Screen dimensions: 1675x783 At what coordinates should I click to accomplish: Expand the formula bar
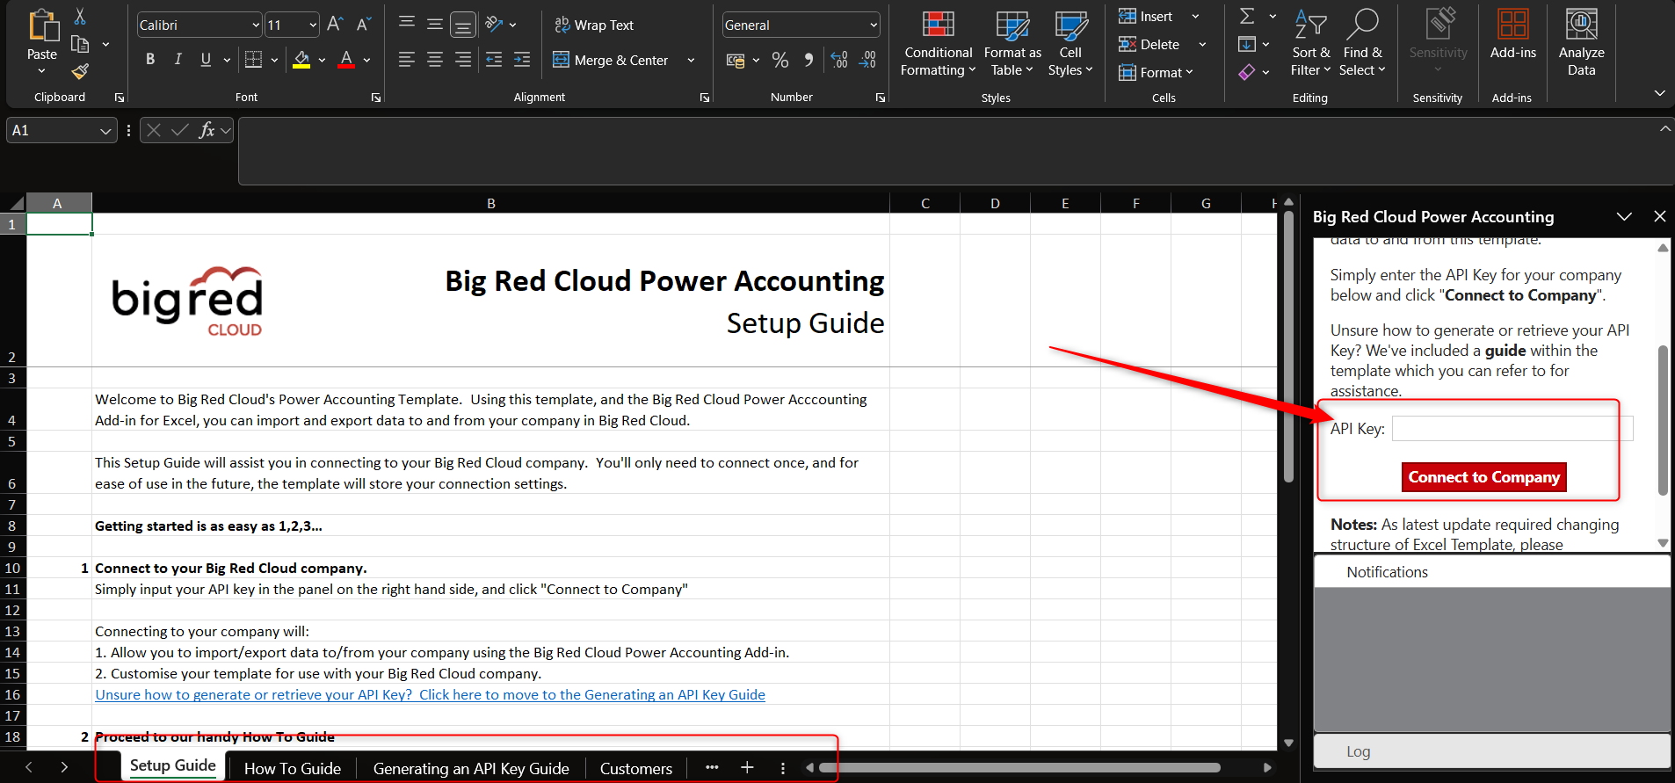(1664, 129)
